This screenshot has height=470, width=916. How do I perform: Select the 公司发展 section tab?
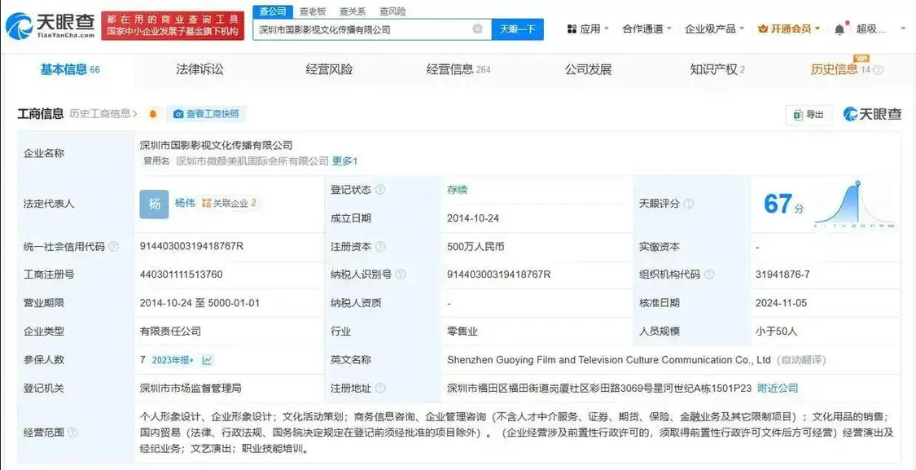pos(588,69)
